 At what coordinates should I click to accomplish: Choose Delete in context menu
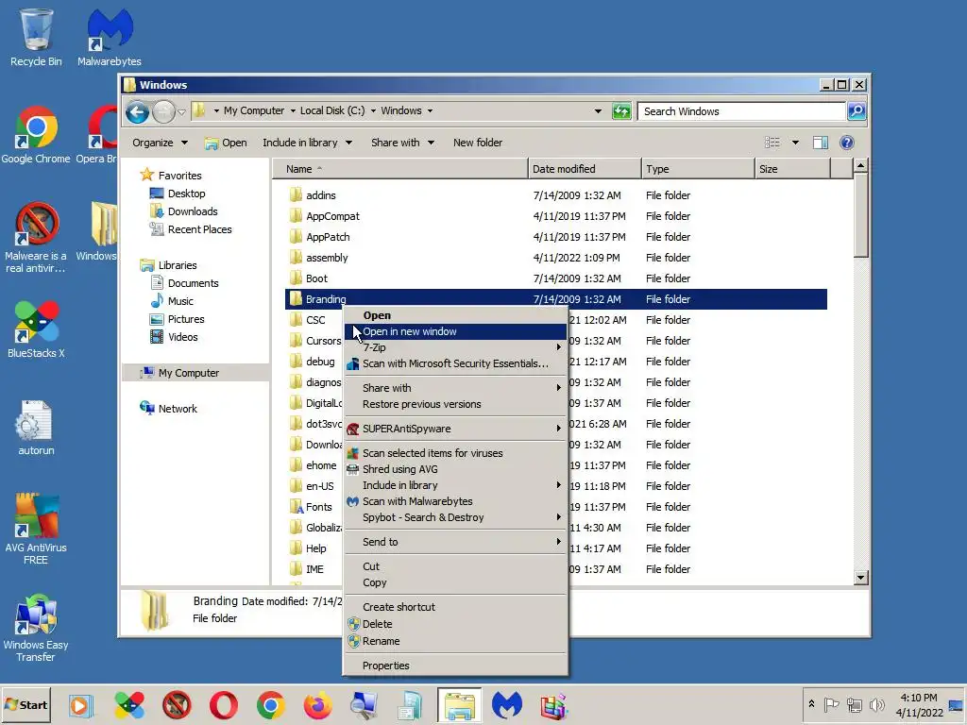(455, 624)
